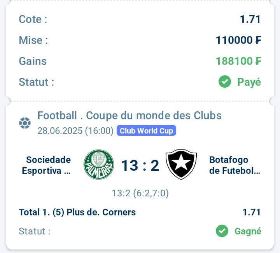
Task: Click the Palmeiras team crest
Action: (x=99, y=165)
